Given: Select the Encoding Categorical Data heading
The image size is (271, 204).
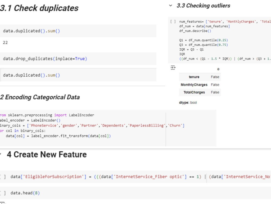Looking at the screenshot, I should pyautogui.click(x=40, y=97).
